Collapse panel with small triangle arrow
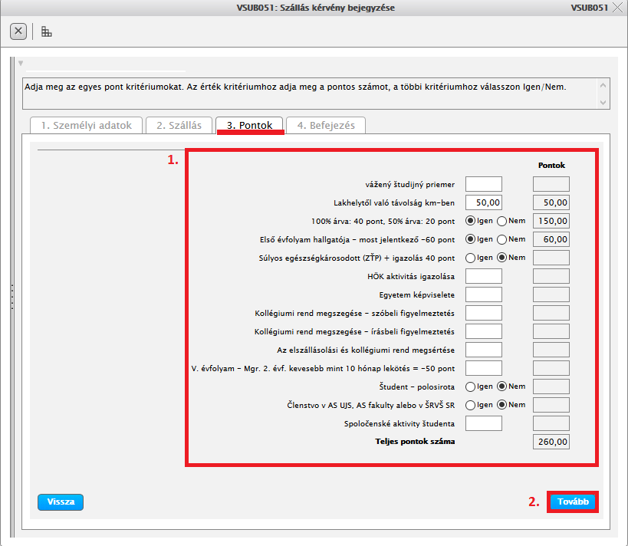Viewport: 628px width, 546px height. coord(21,63)
